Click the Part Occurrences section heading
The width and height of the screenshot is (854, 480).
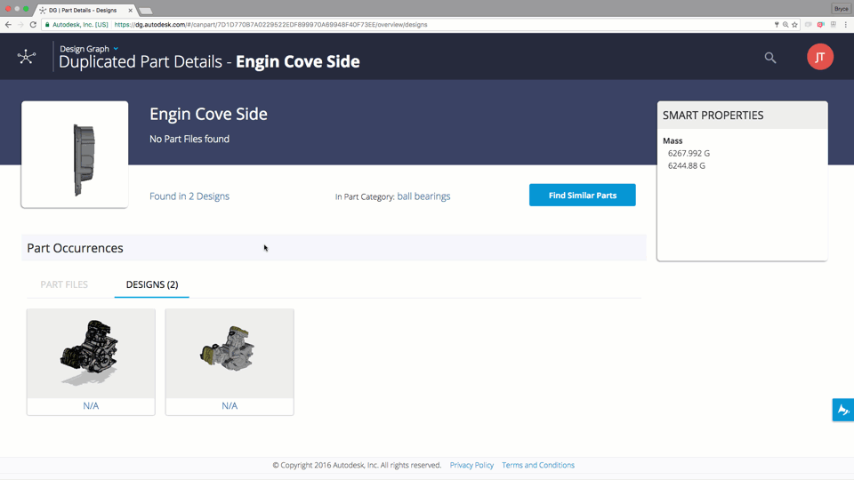pos(75,248)
